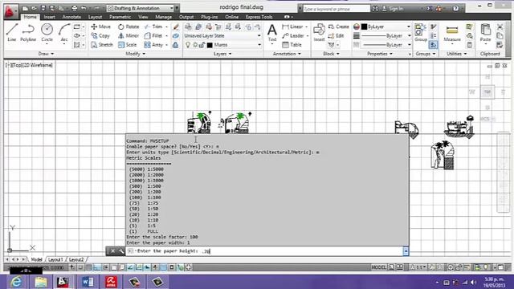Open Internet Explorer from the taskbar

click(x=16, y=282)
